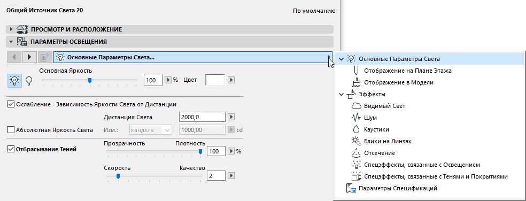Select Спецэффекты, связанные с Освещением

[x=422, y=165]
